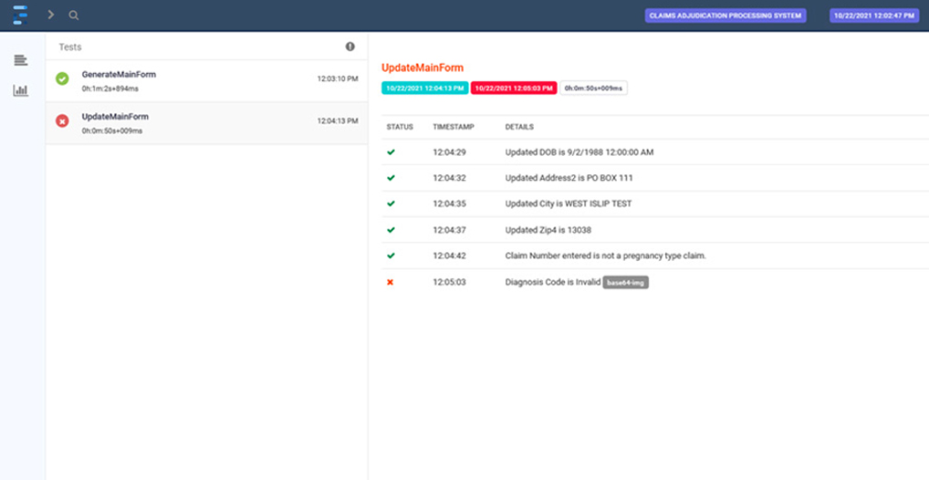Click the cyan start time 12:04:13 PM badge
Image resolution: width=929 pixels, height=480 pixels.
(x=425, y=89)
